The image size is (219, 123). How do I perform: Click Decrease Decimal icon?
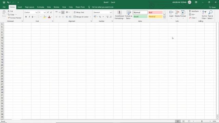click(x=111, y=17)
